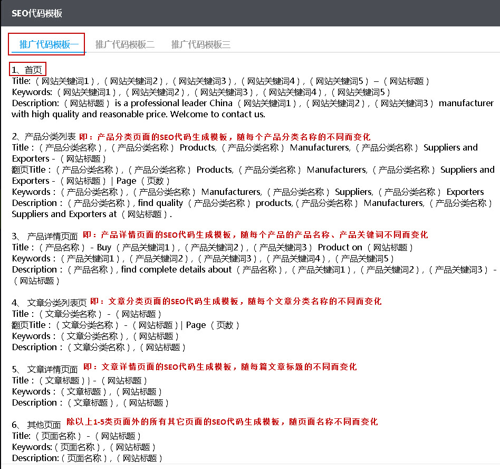Click the red note about 产品分类页面 template
The height and width of the screenshot is (469, 500).
point(224,136)
